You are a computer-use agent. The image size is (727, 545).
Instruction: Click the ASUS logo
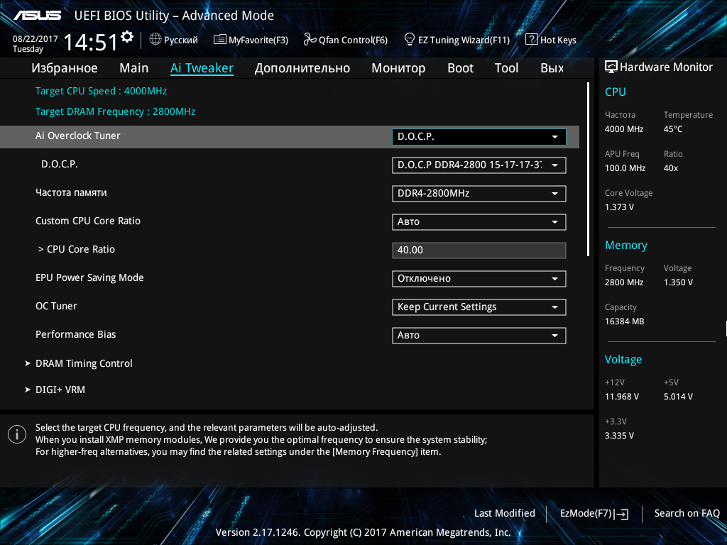(x=38, y=16)
